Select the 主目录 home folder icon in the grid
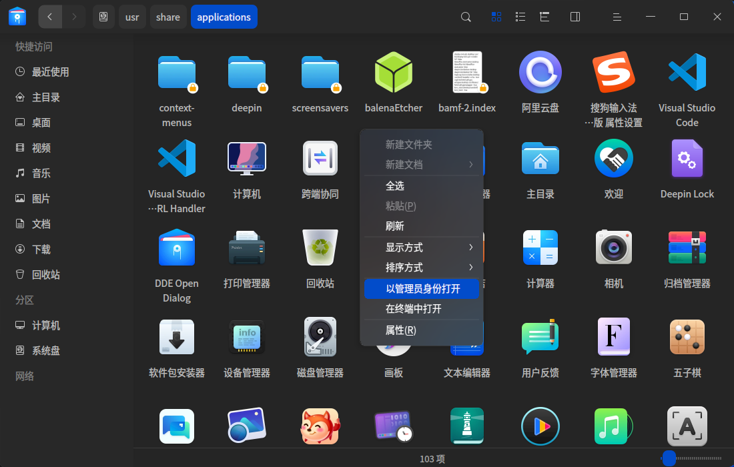Viewport: 734px width, 467px height. pyautogui.click(x=540, y=158)
